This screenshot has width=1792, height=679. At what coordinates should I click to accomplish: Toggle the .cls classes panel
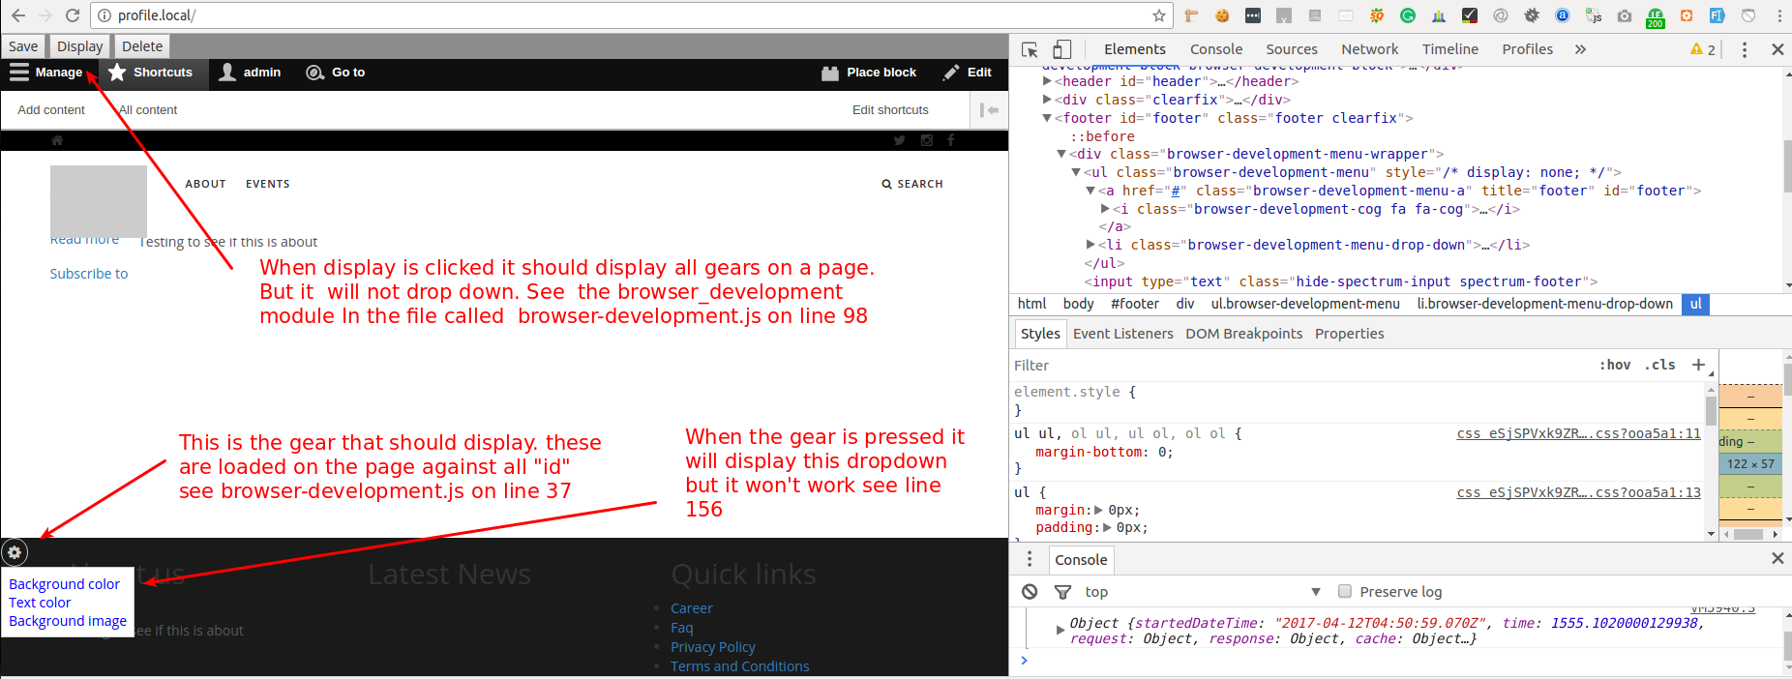[1659, 365]
